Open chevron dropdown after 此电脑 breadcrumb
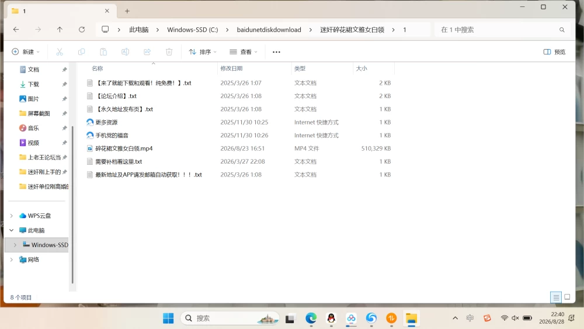584x329 pixels. 158,30
